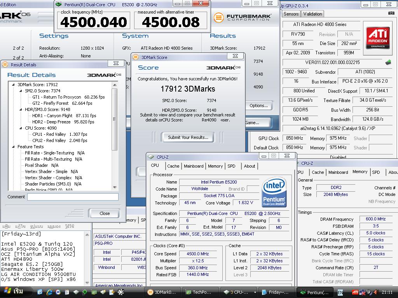
Task: Switch to TechPo... taskbar button
Action: tap(201, 292)
